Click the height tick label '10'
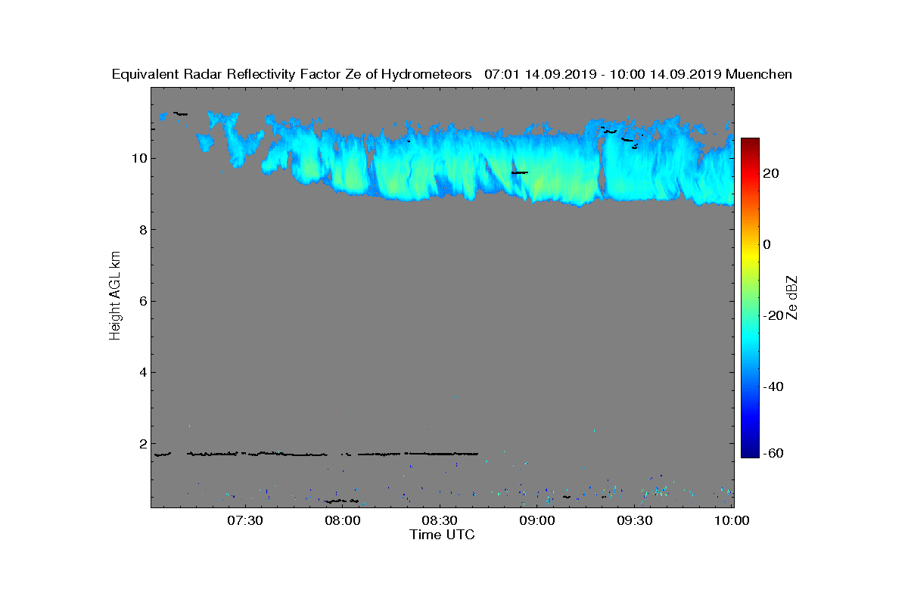Viewport: 908px width, 605px height. pyautogui.click(x=138, y=158)
